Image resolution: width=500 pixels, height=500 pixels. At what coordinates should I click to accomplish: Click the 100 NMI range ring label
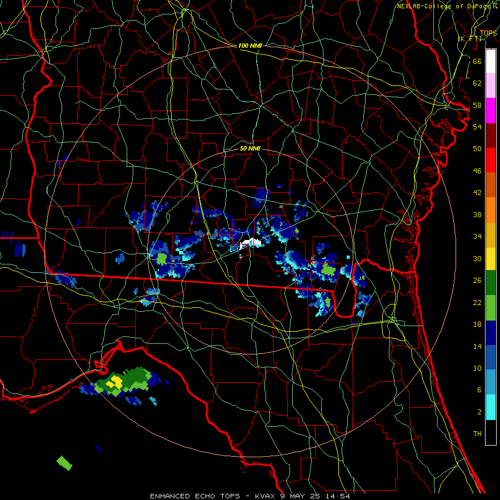point(250,46)
